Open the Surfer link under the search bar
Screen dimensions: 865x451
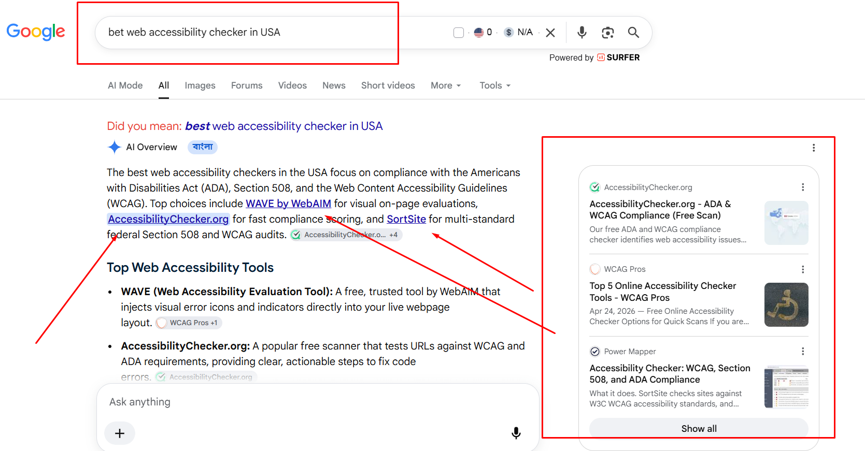[618, 57]
